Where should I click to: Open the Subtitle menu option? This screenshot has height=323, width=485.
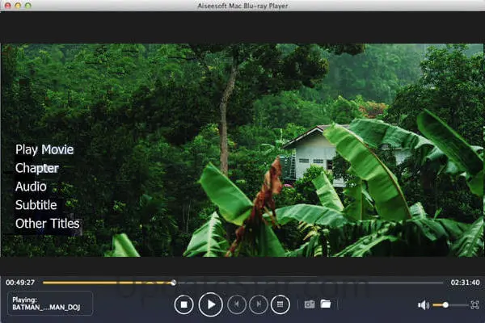tap(36, 205)
